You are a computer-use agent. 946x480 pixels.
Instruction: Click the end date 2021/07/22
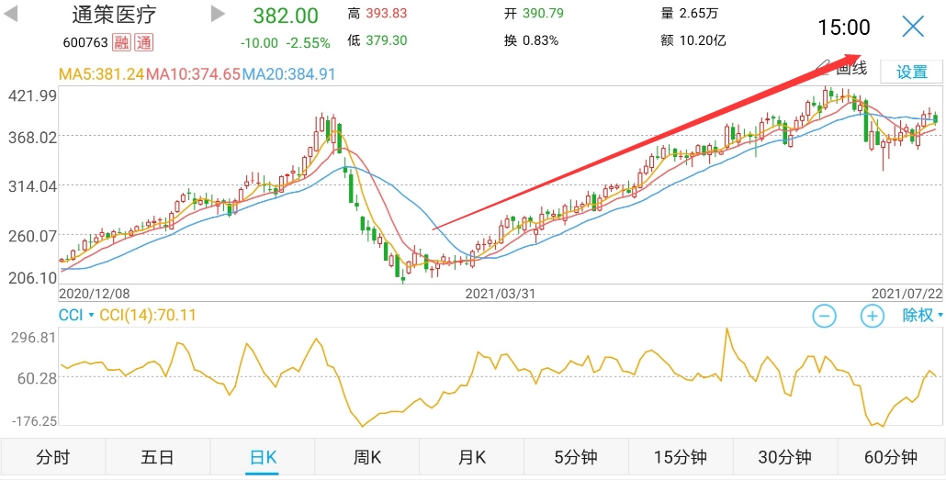click(907, 294)
